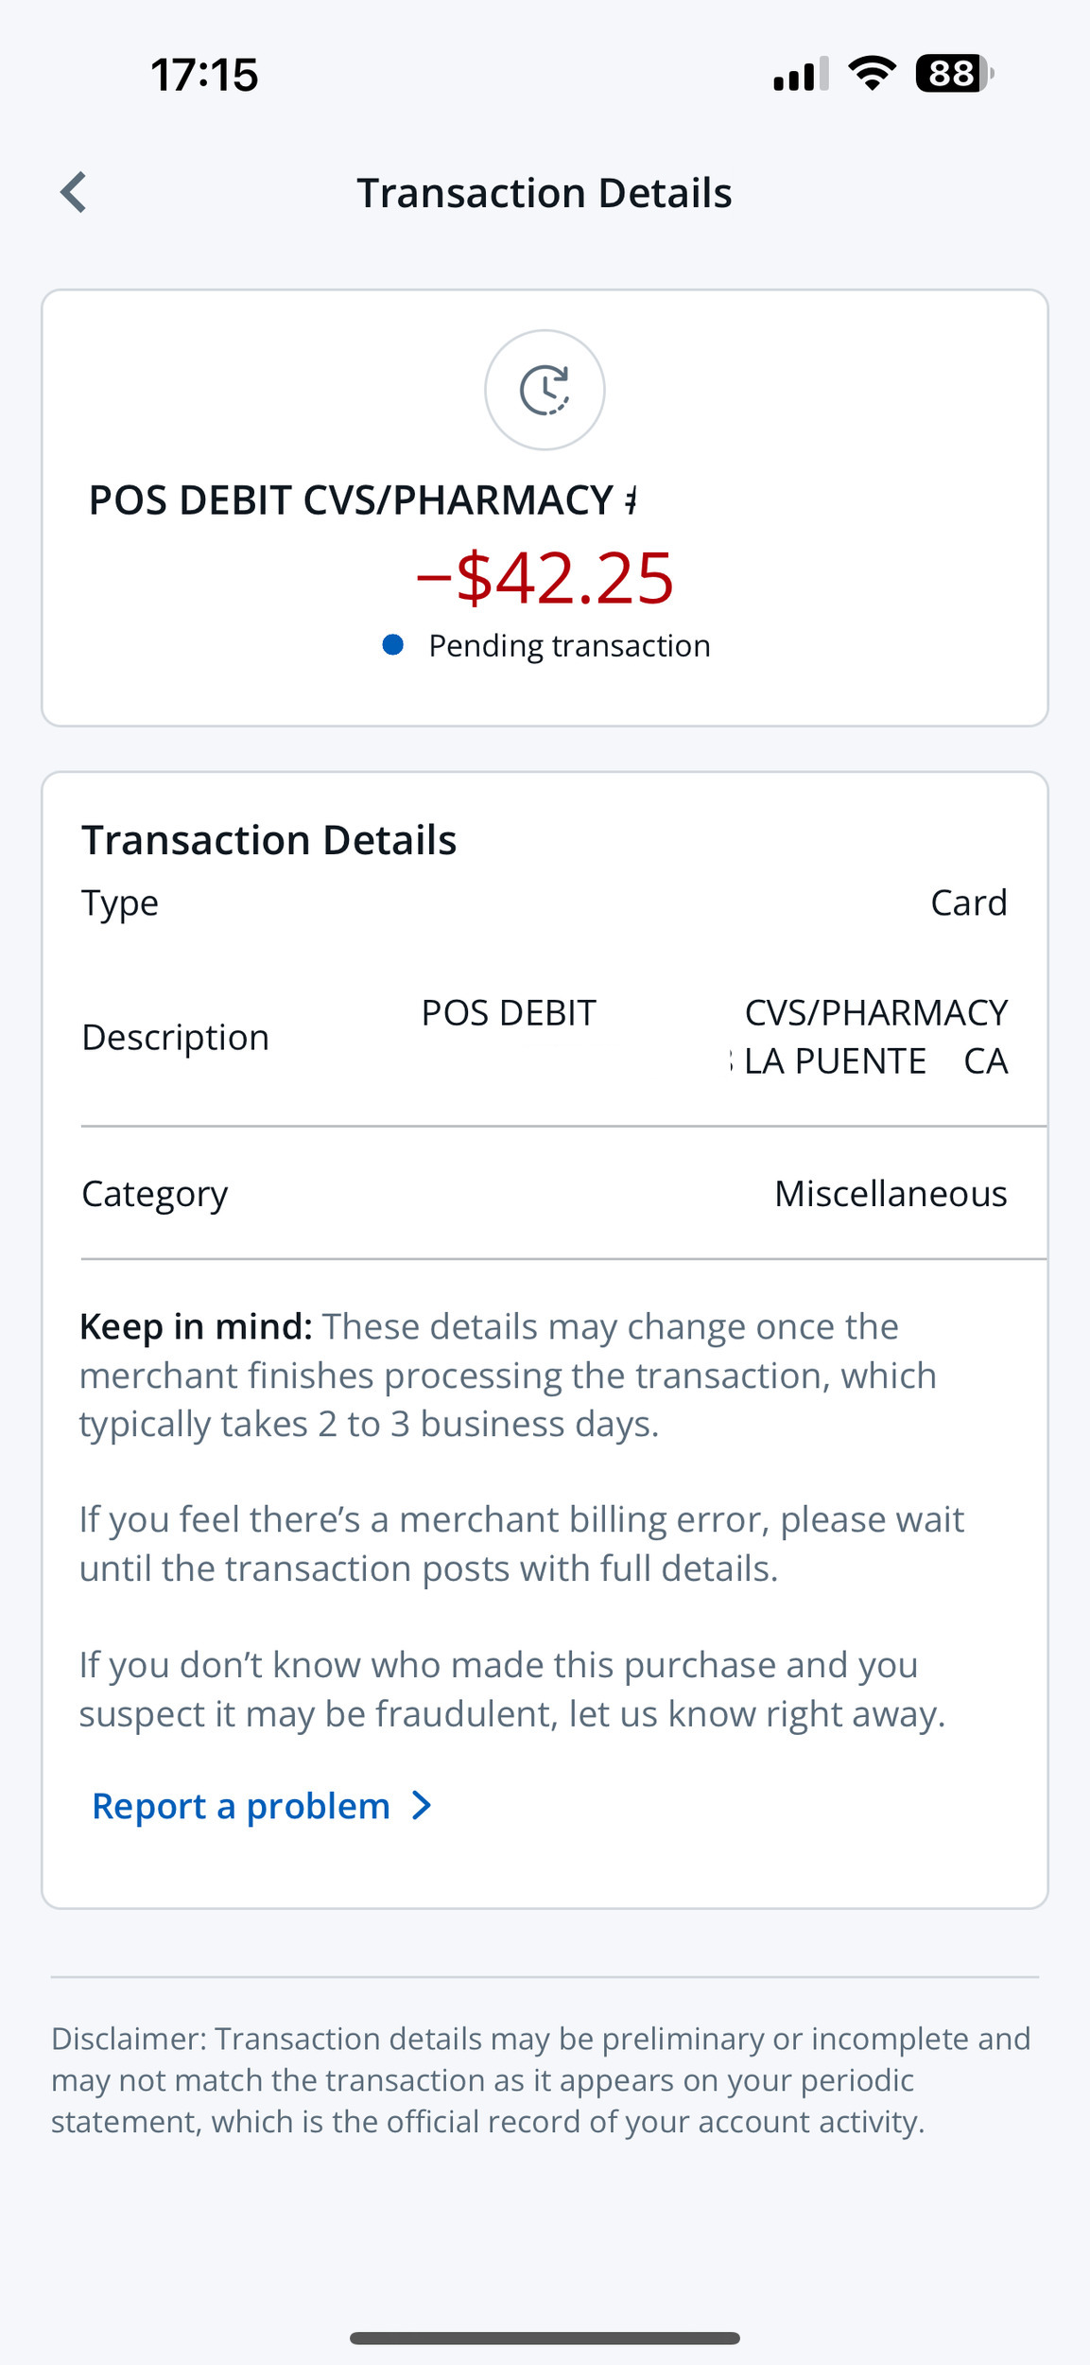This screenshot has width=1090, height=2365.
Task: Tap the LA PUENTE CA description text
Action: (875, 1061)
